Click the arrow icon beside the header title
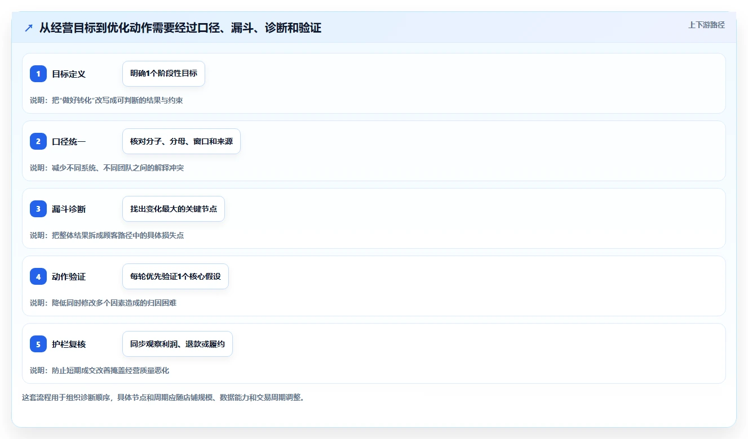The image size is (748, 439). click(29, 28)
